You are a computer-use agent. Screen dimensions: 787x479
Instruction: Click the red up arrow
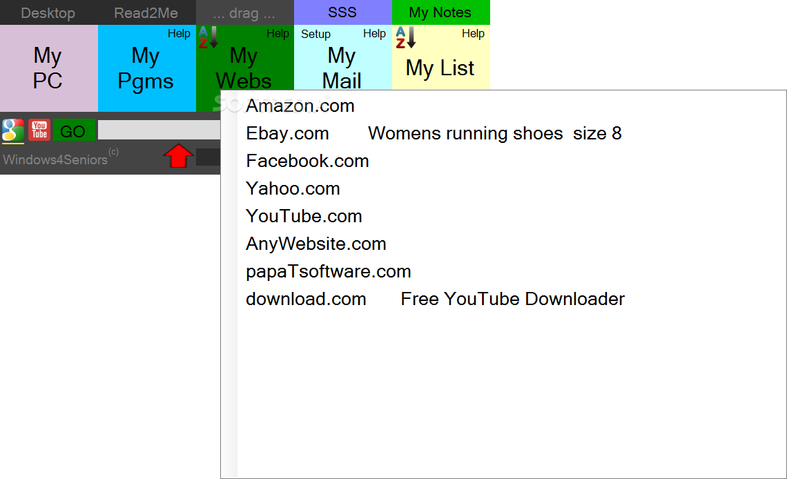click(178, 156)
